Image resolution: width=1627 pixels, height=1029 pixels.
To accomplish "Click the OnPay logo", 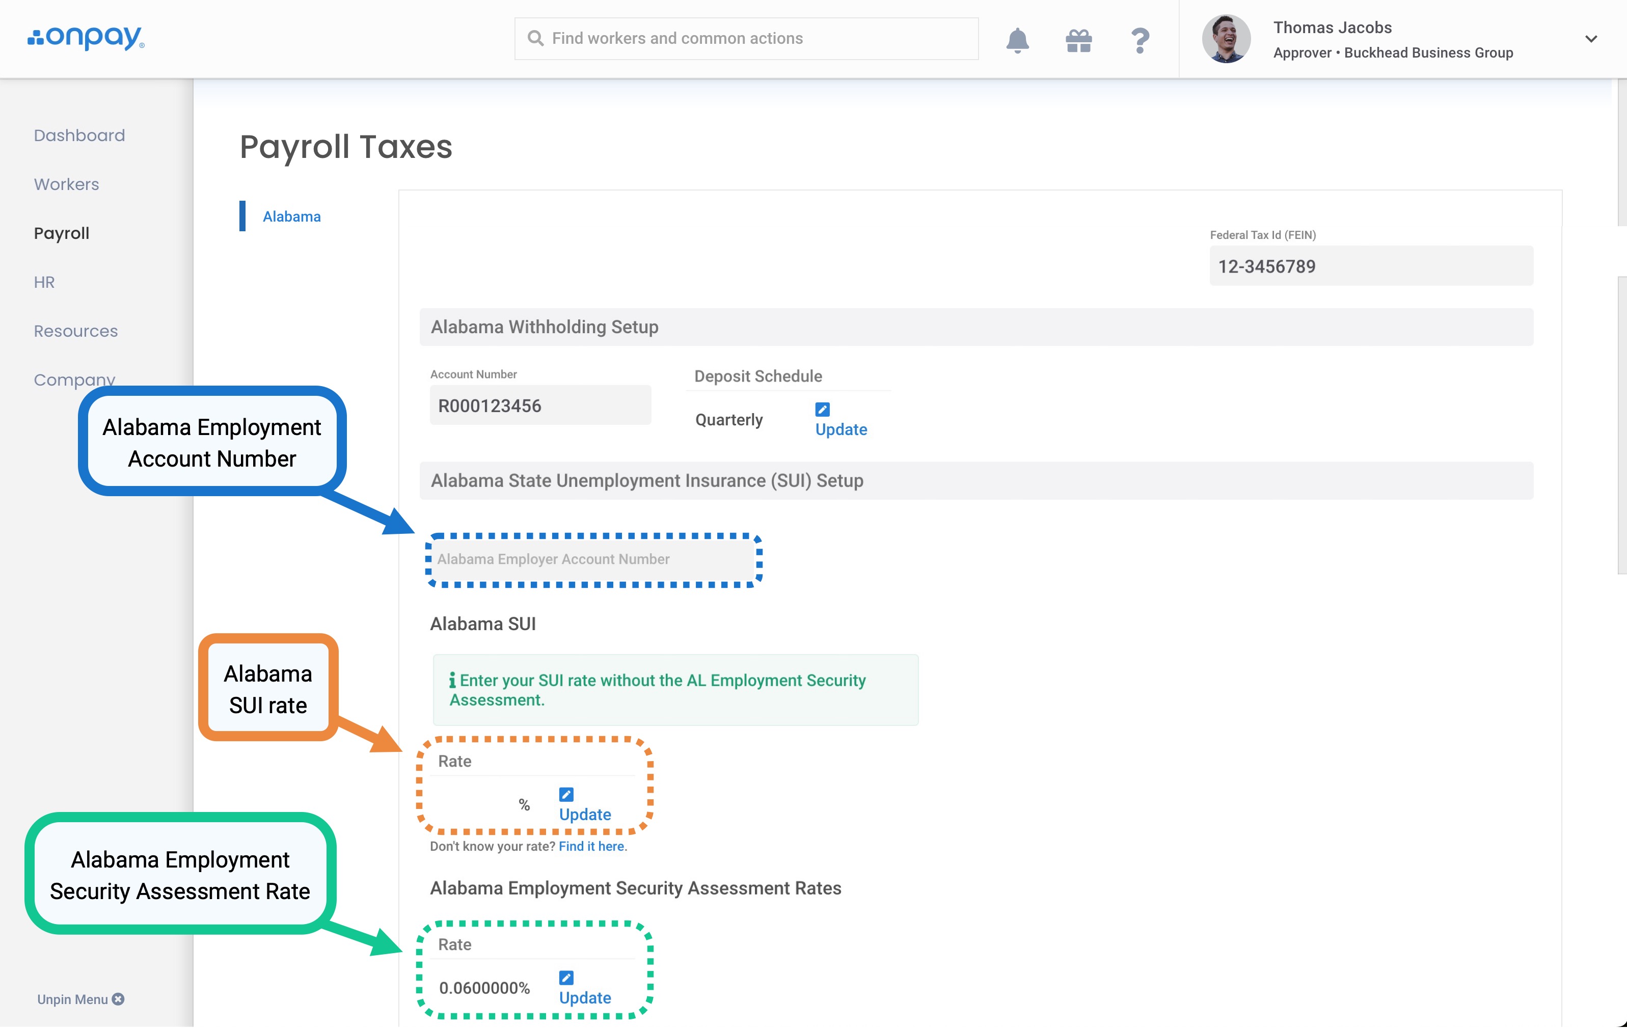I will coord(86,38).
